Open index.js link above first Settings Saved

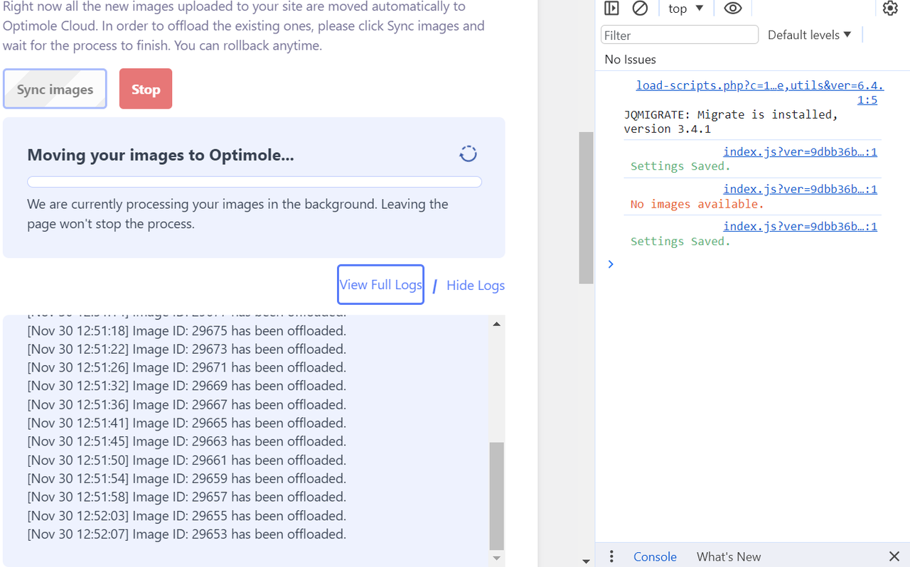tap(800, 151)
